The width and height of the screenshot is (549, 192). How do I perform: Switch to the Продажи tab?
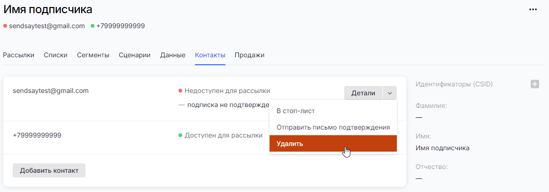pos(249,55)
